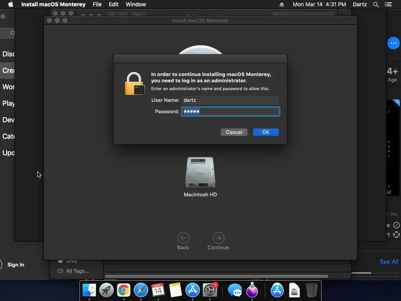Open the document stack in Dock
This screenshot has height=301, width=401.
294,290
